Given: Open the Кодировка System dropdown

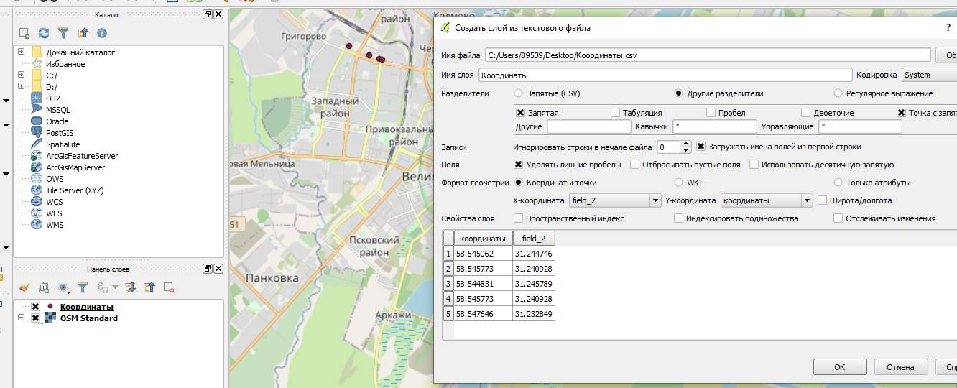Looking at the screenshot, I should click(x=928, y=75).
